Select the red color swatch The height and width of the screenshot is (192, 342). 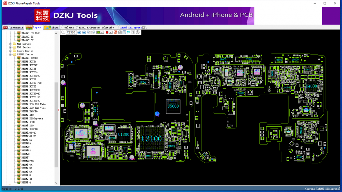click(107, 32)
